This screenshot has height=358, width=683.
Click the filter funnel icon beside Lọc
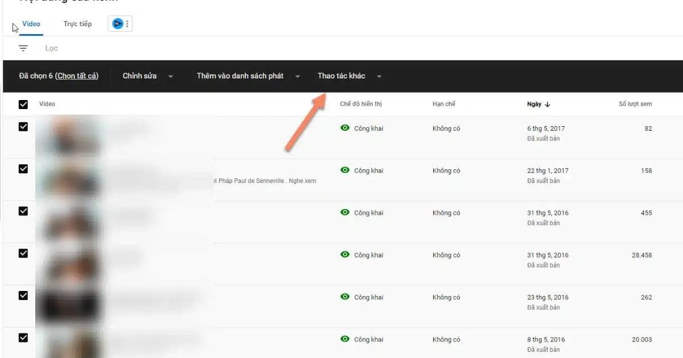point(23,48)
